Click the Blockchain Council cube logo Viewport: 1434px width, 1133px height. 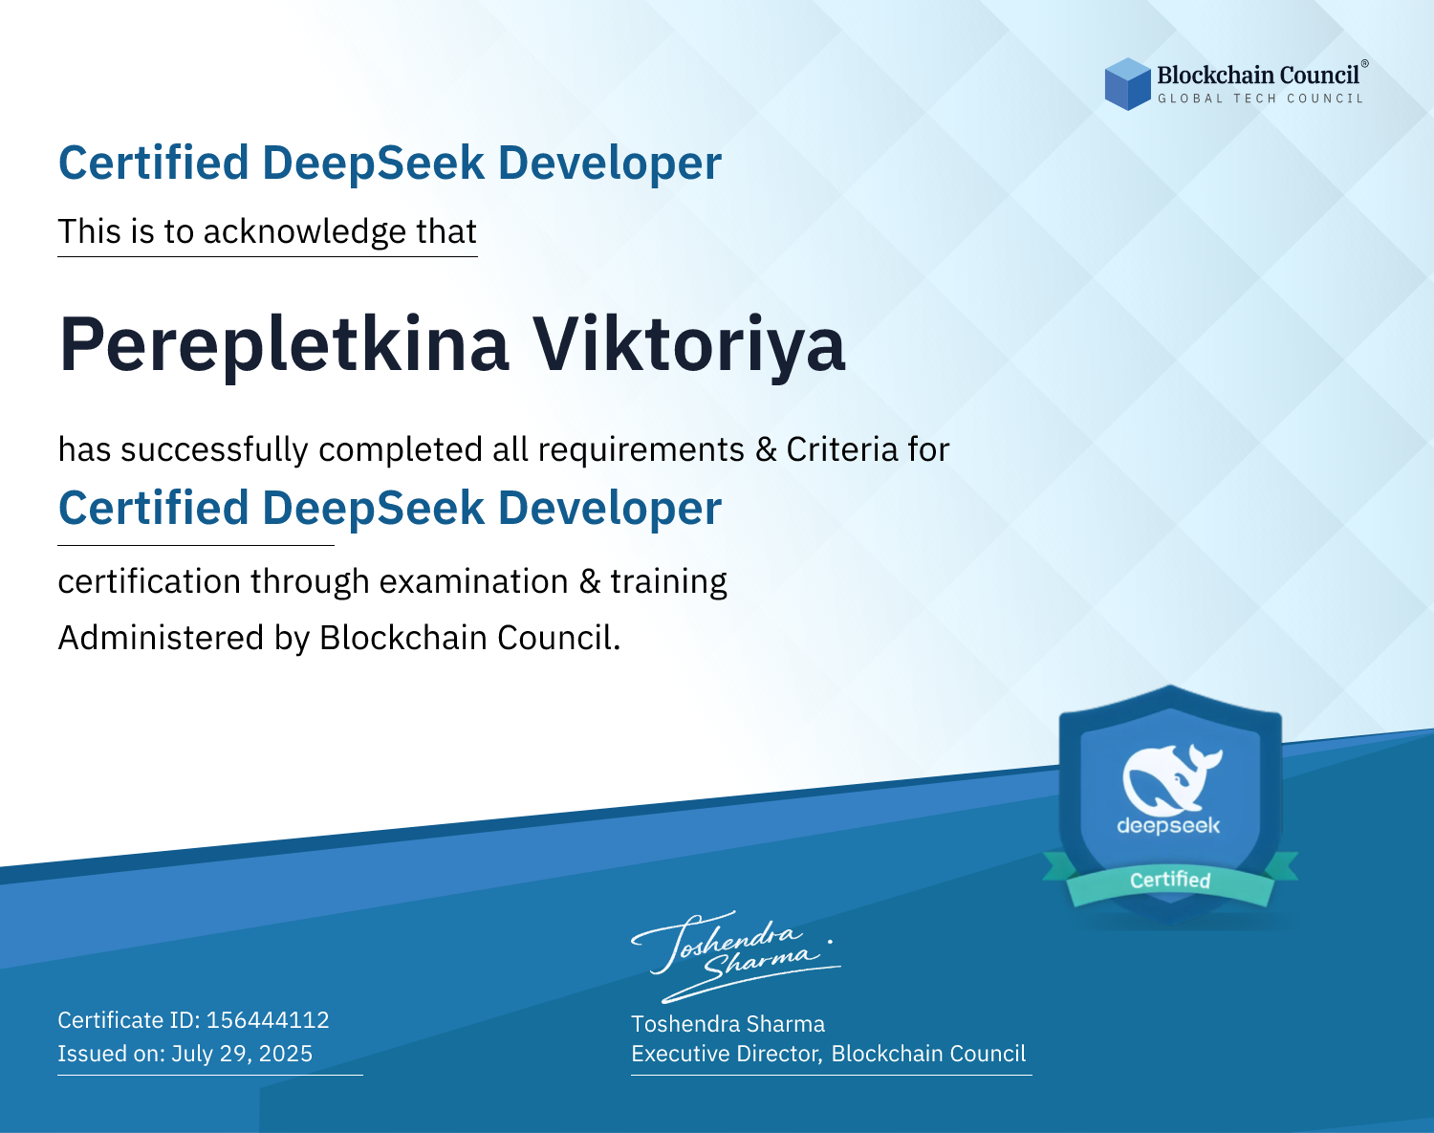click(x=1128, y=84)
